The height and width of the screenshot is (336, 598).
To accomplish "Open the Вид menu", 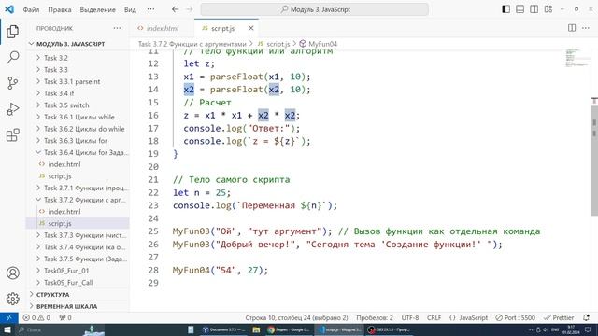I will pos(130,9).
